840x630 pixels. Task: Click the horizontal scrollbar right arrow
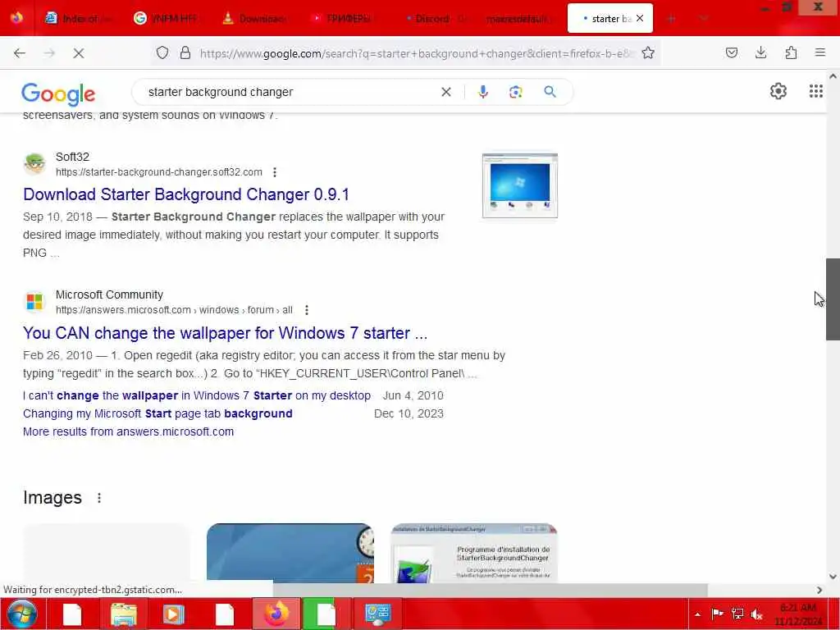tap(819, 590)
